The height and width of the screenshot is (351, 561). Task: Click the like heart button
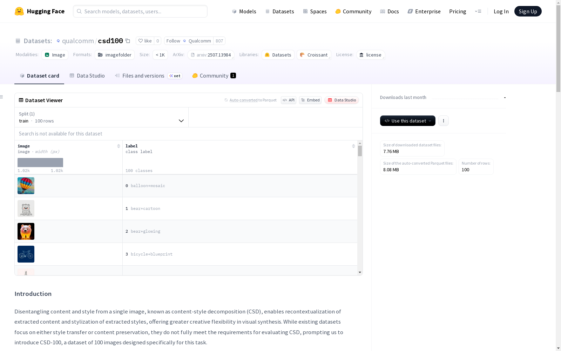tap(145, 41)
